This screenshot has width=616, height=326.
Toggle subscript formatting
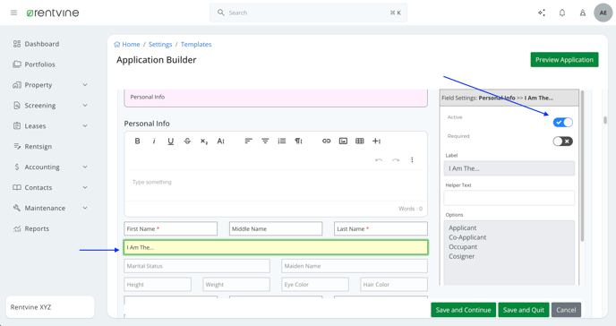point(204,142)
